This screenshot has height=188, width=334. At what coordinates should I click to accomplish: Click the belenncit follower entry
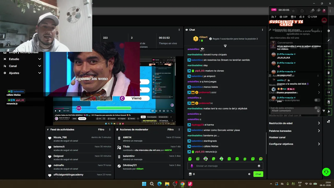point(80,148)
